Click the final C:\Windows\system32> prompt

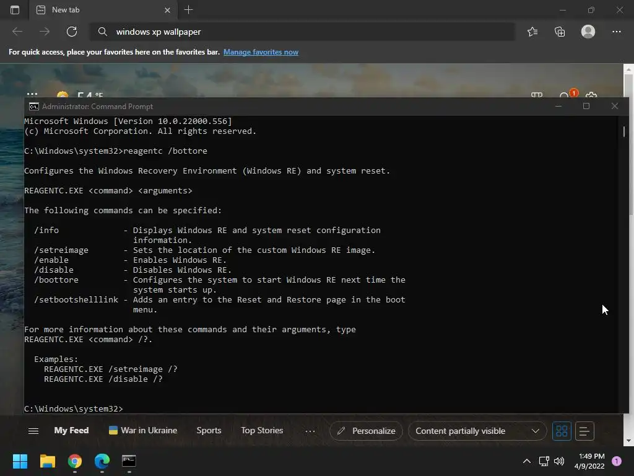click(x=74, y=409)
